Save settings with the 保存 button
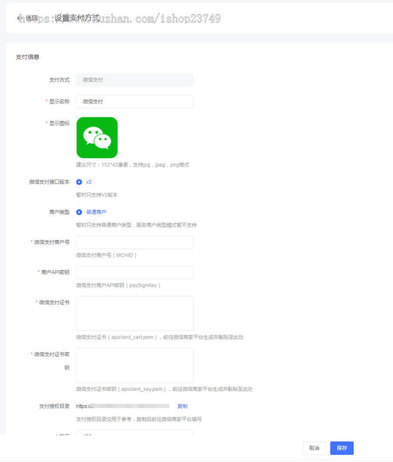The image size is (393, 462). [342, 448]
